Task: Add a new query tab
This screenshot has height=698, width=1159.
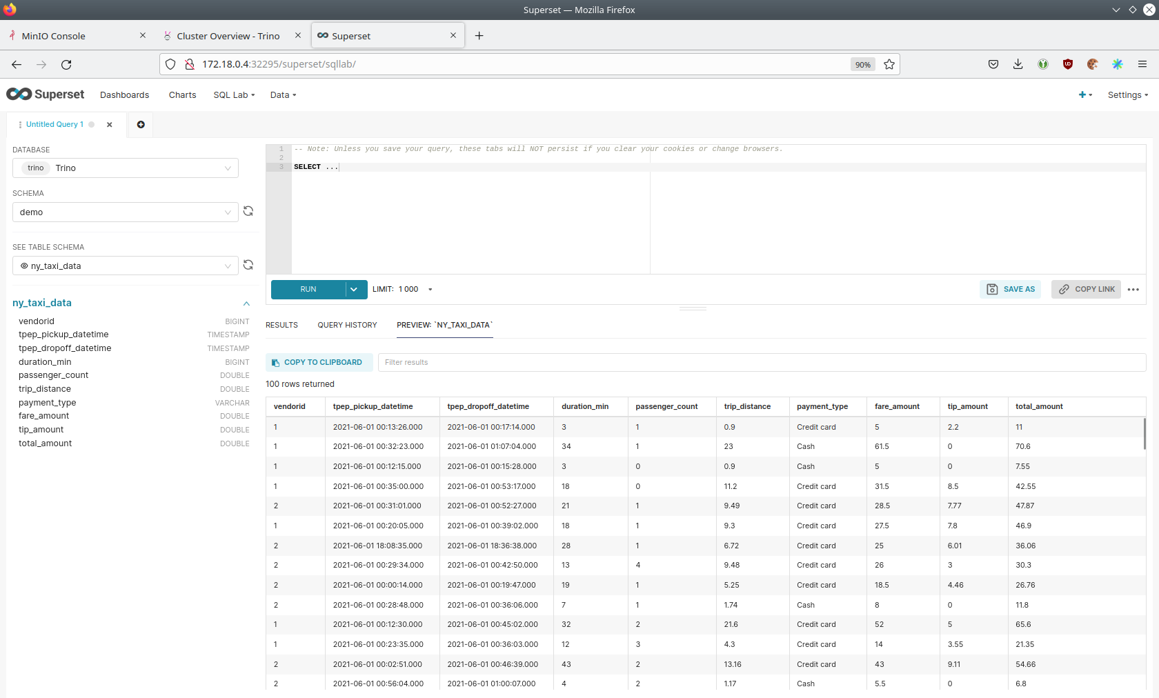Action: [141, 125]
